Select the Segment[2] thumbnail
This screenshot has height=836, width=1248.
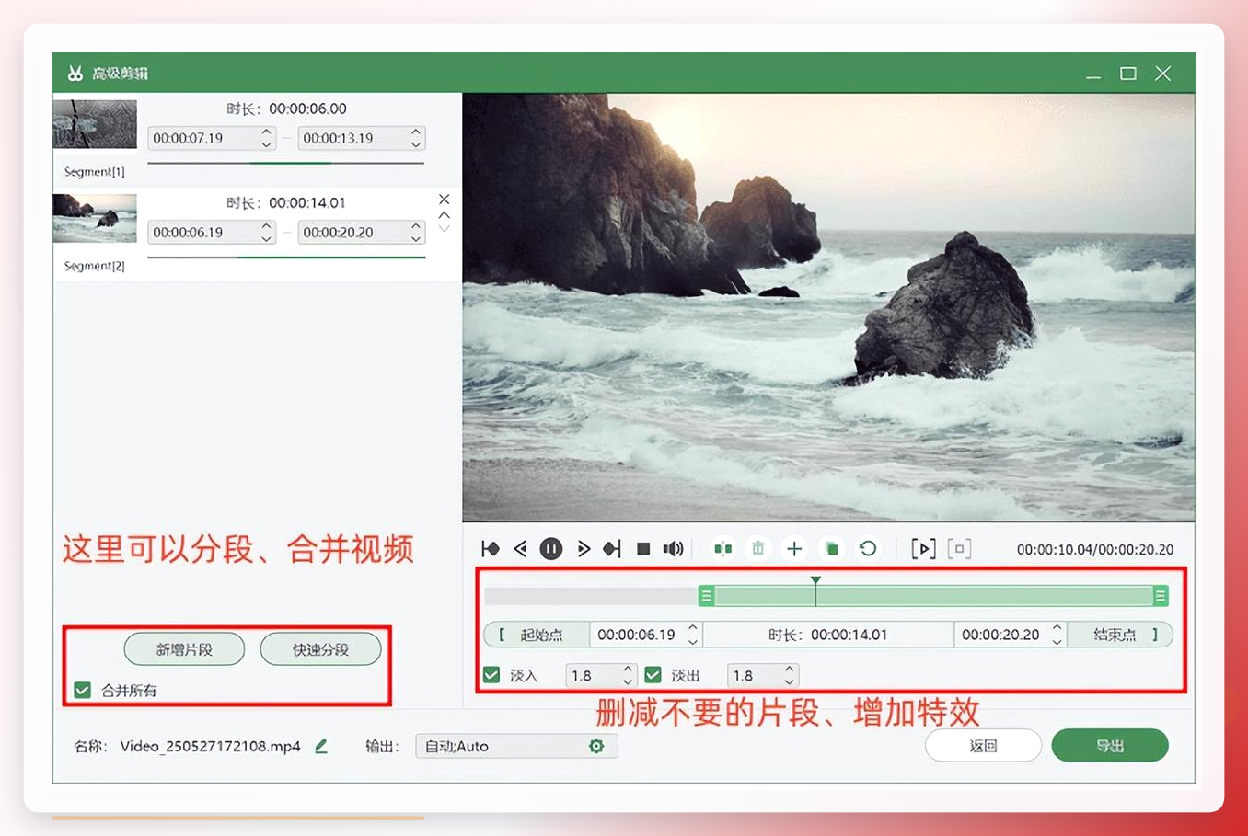tap(95, 218)
